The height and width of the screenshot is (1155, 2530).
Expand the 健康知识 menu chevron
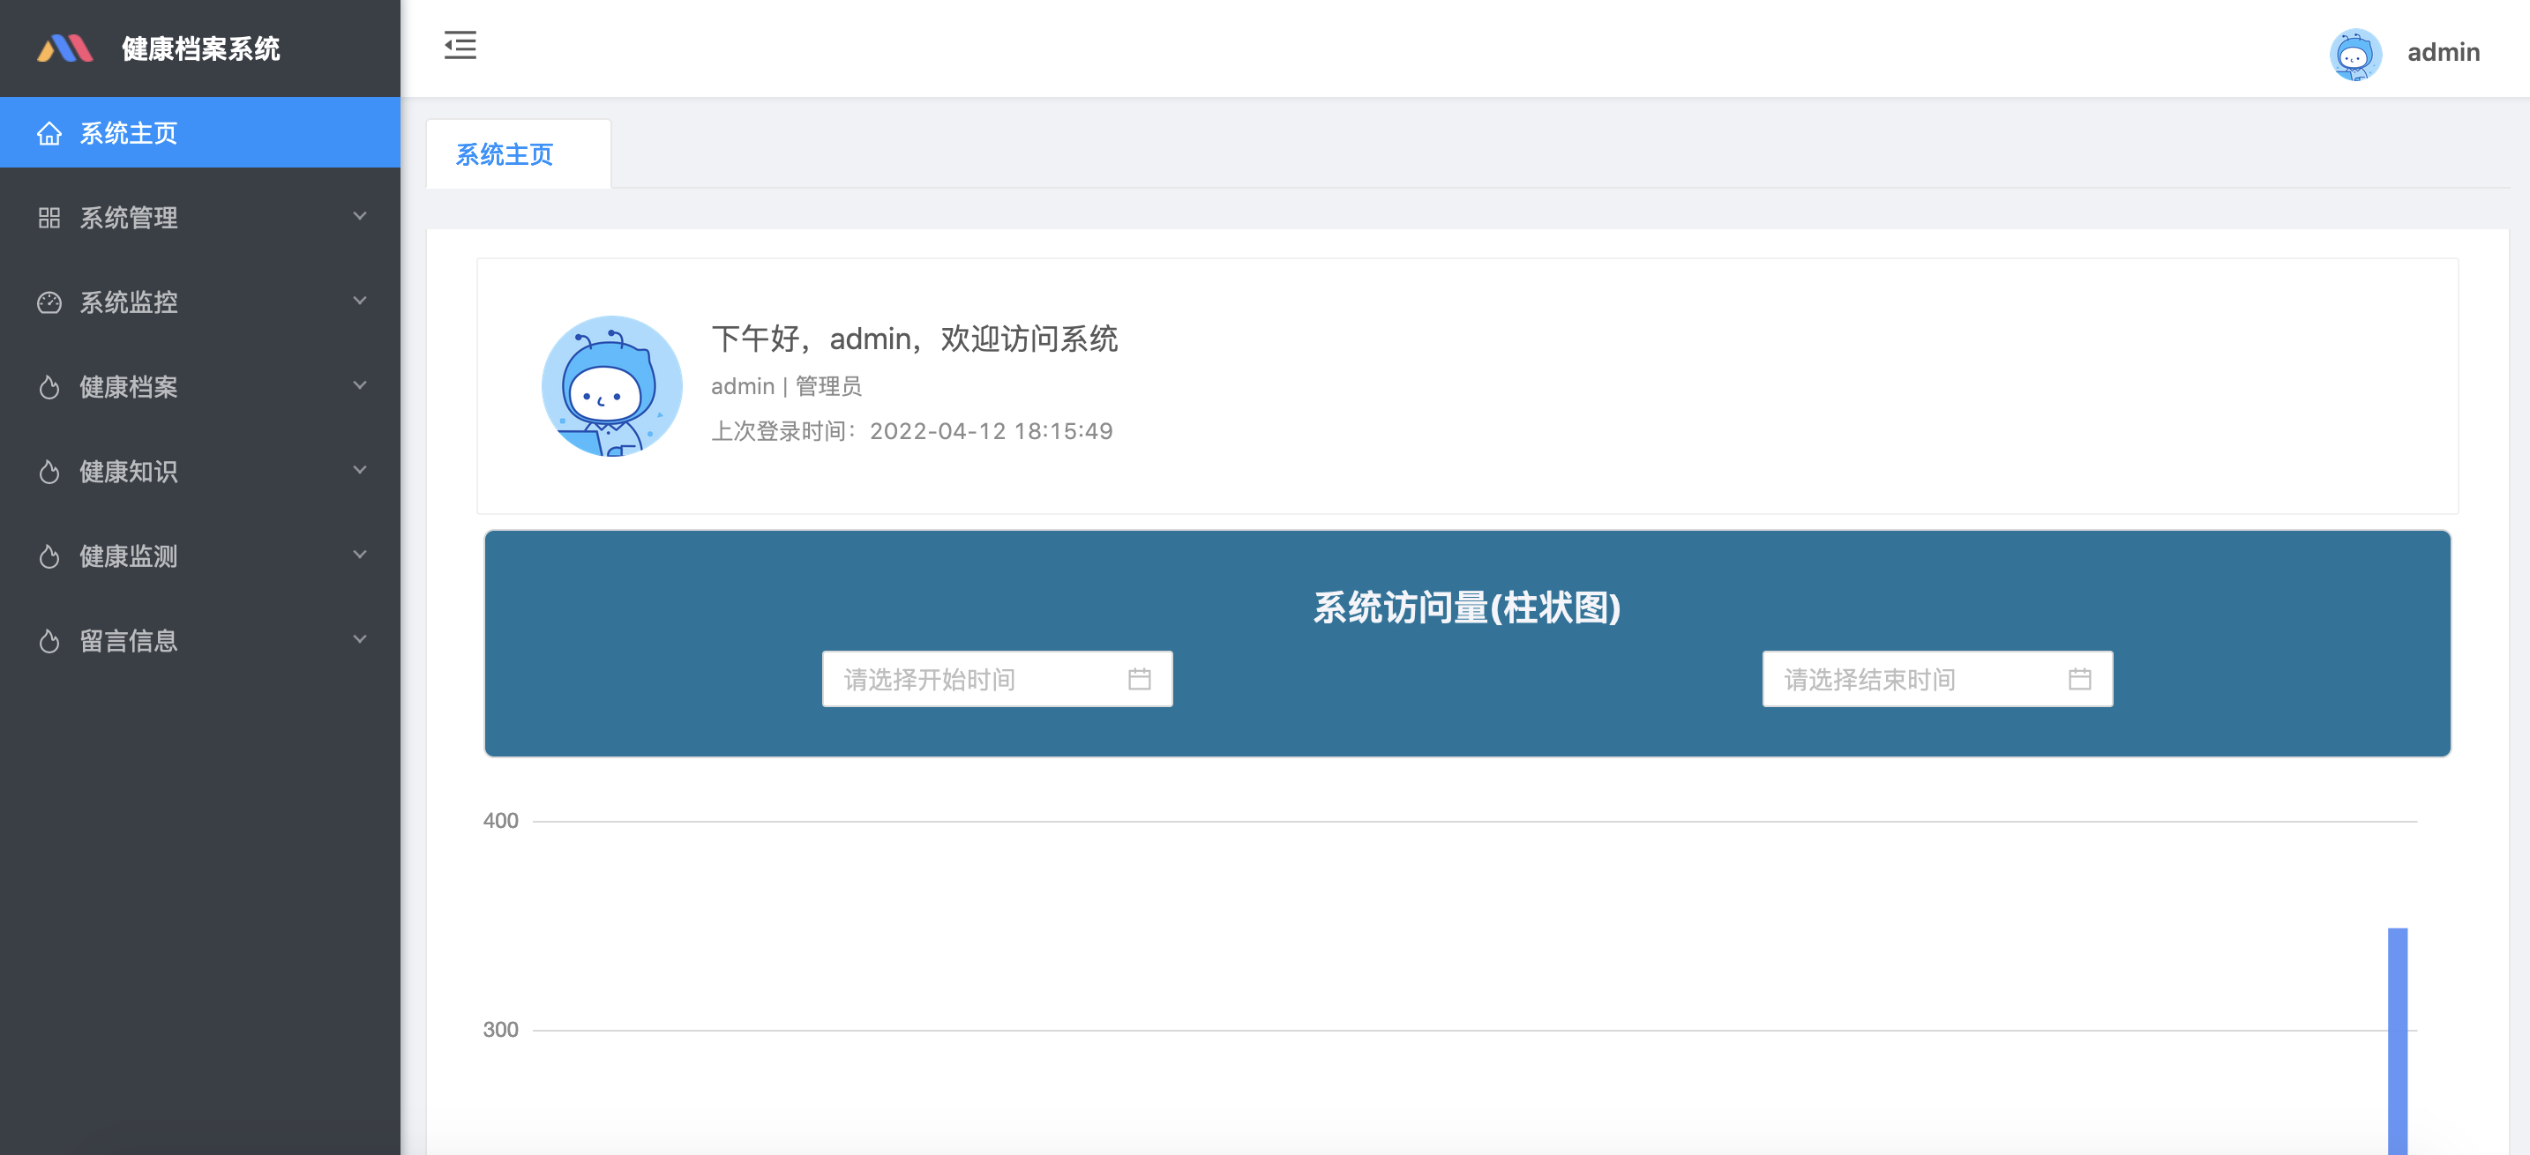(359, 470)
